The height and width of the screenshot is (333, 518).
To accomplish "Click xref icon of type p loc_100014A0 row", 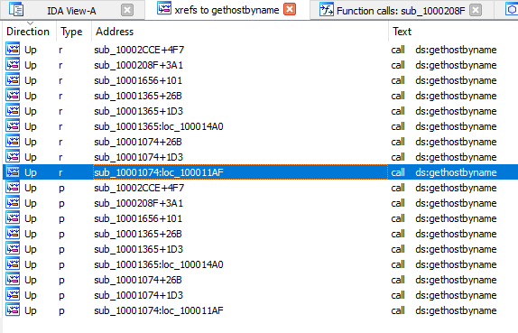I will tap(13, 264).
